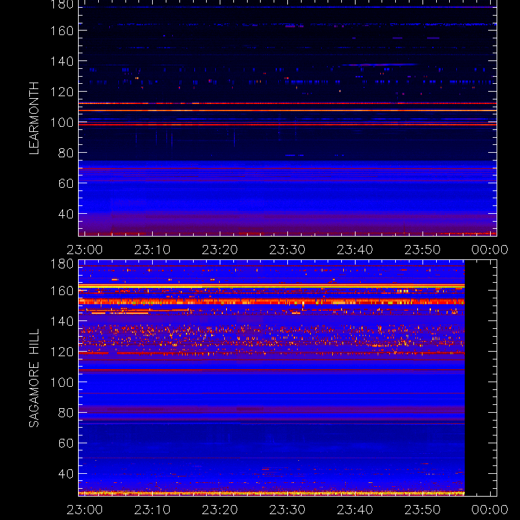Click the 23:20 label under Sagamore Hill plot
Image resolution: width=520 pixels, height=520 pixels.
220,510
